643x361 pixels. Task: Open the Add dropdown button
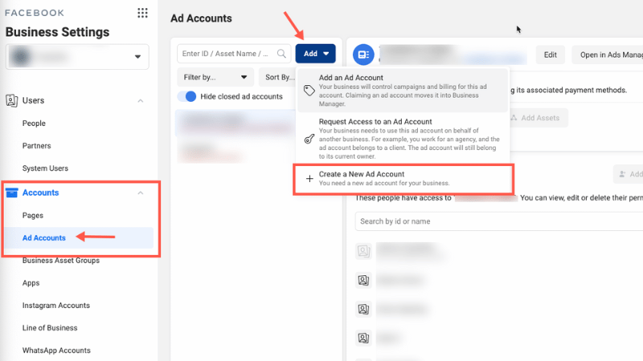click(315, 54)
